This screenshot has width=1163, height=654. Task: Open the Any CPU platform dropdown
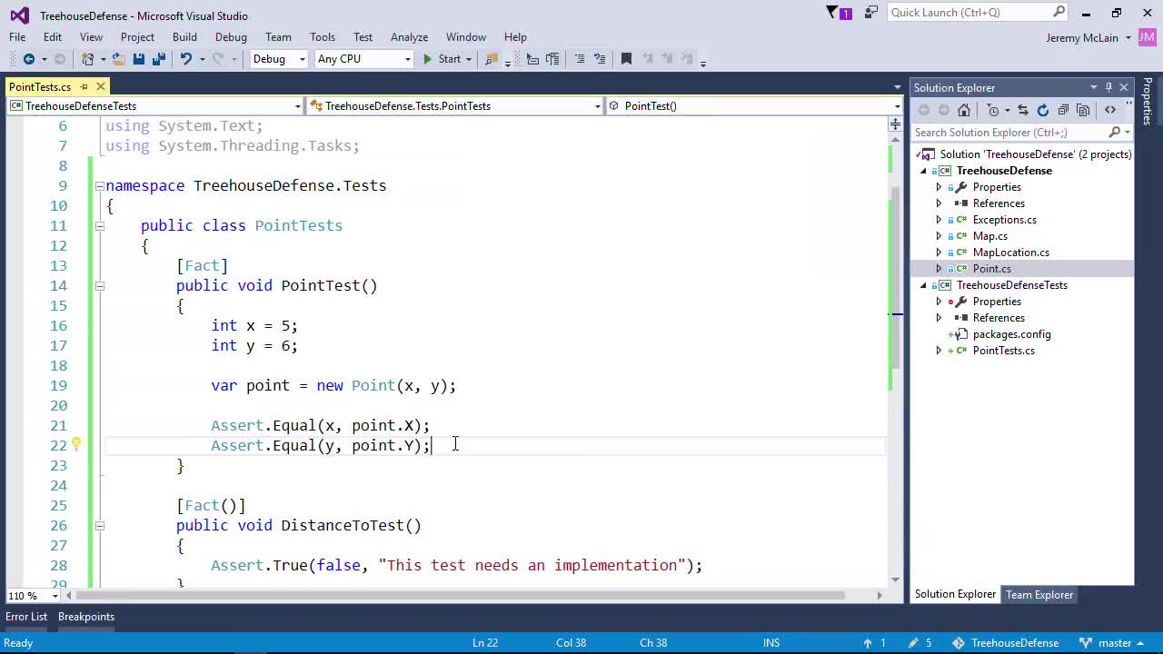[407, 58]
